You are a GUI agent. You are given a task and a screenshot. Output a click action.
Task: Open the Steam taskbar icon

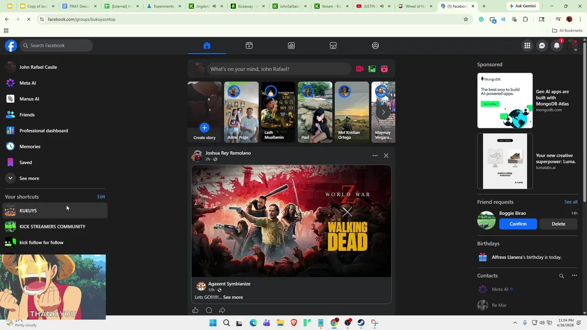(361, 323)
